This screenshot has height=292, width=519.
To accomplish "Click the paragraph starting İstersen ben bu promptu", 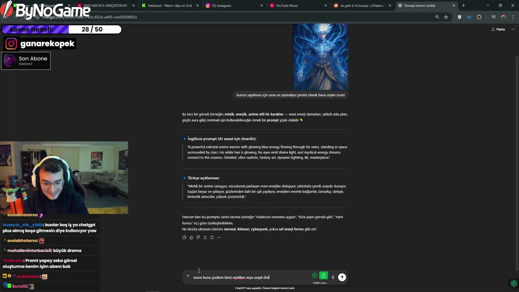I will point(262,220).
